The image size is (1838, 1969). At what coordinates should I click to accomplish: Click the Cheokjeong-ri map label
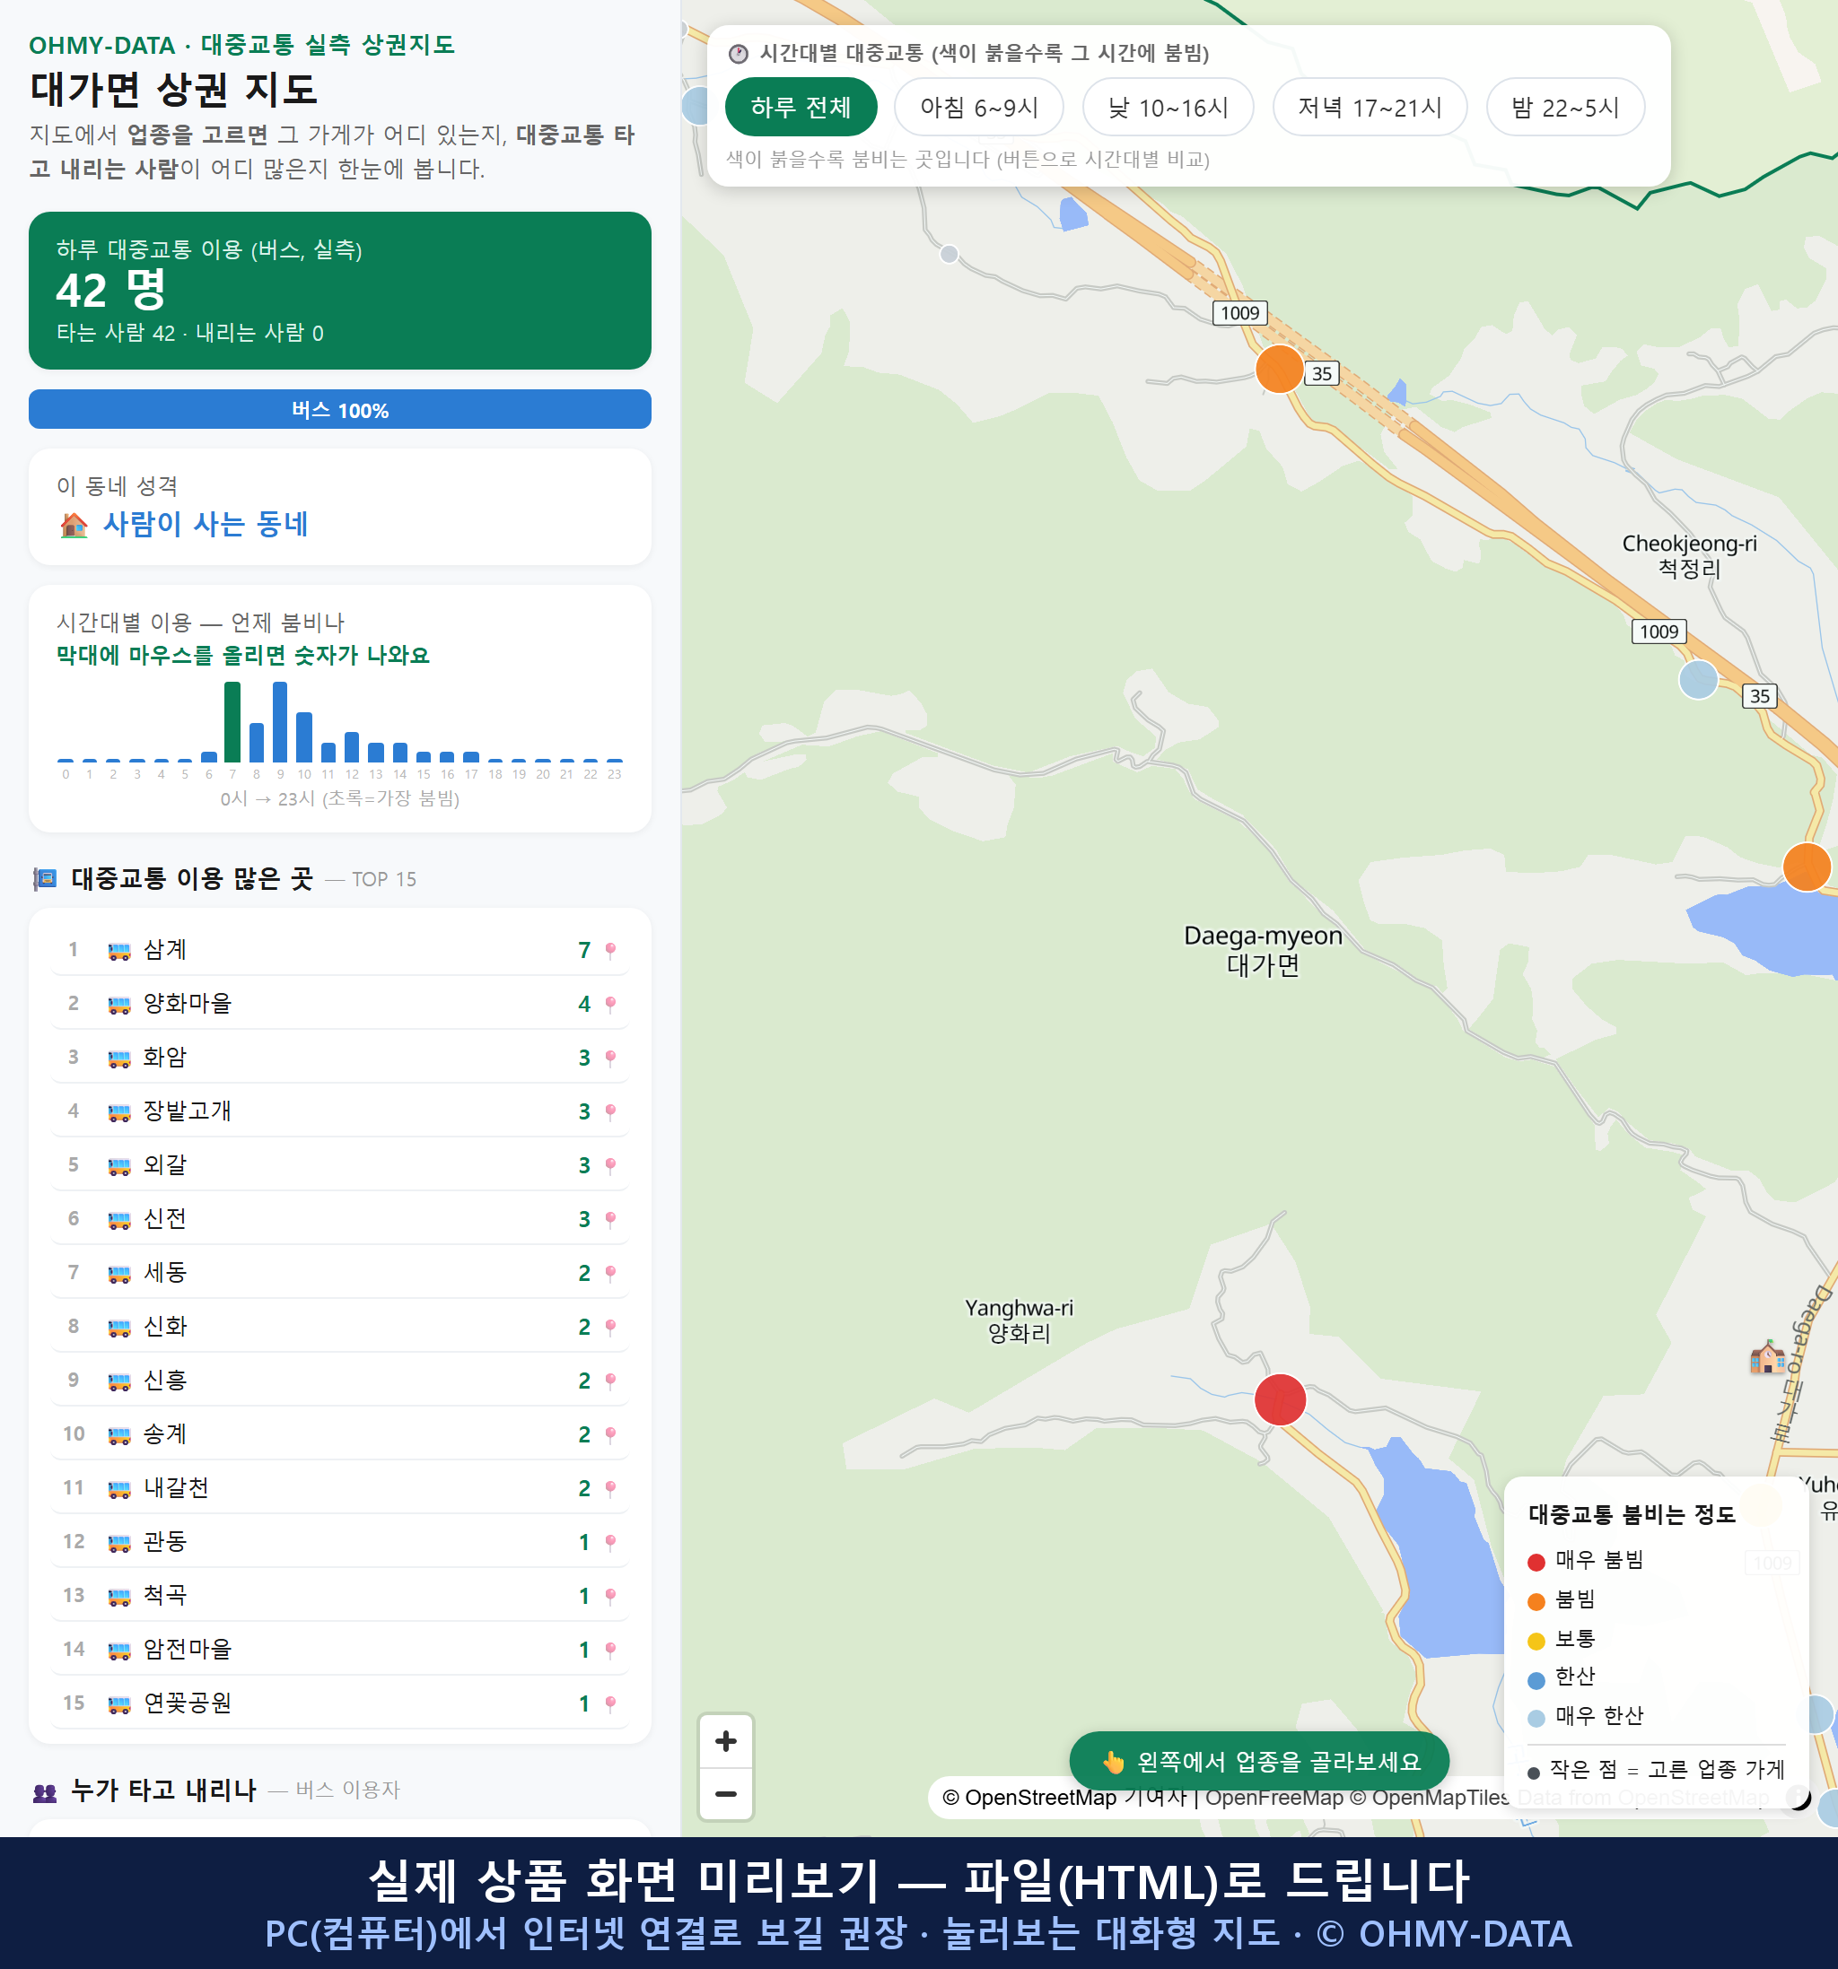[1688, 555]
